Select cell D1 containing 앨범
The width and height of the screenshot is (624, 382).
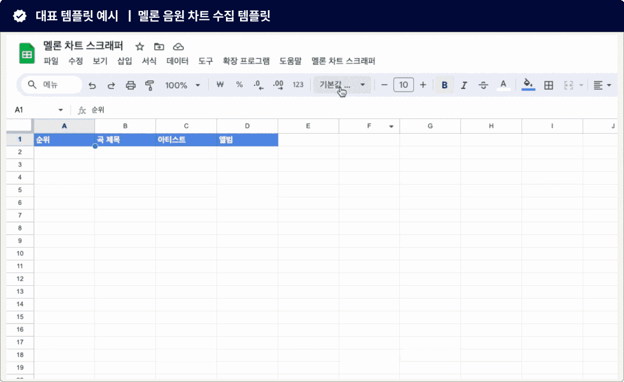(x=247, y=139)
